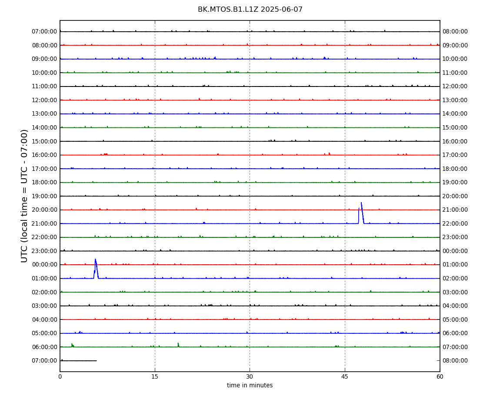Click the right-axis end time label 13:00:00
Screen dimensions: 500x413
click(455, 100)
